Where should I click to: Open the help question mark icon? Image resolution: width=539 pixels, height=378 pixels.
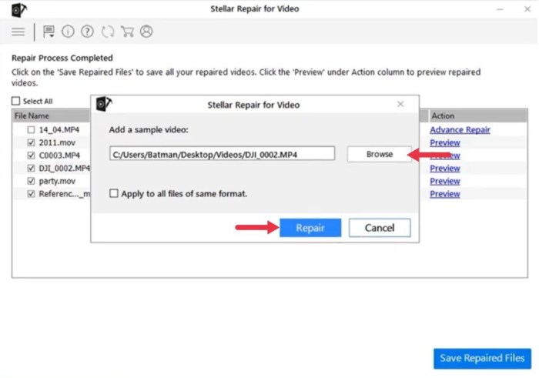[x=87, y=32]
